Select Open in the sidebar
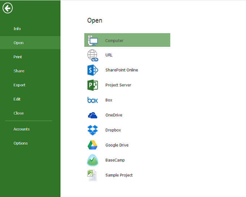 [x=30, y=43]
